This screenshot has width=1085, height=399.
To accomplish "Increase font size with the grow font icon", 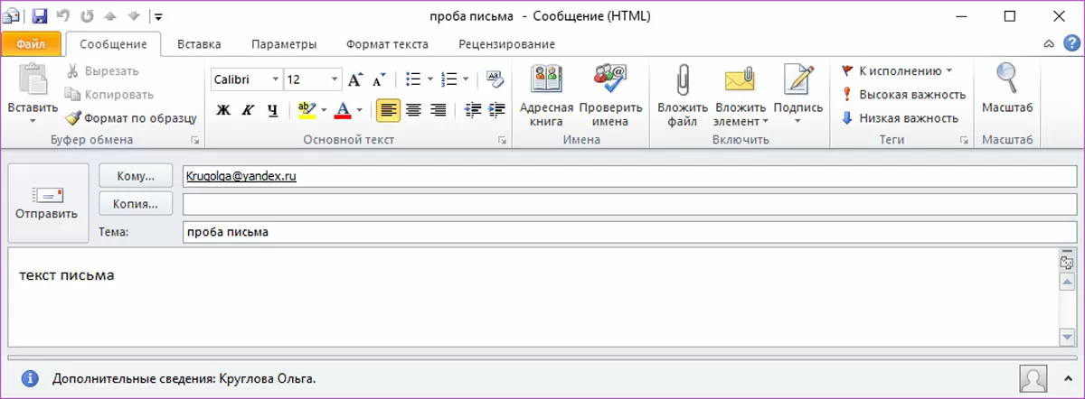I will [355, 79].
